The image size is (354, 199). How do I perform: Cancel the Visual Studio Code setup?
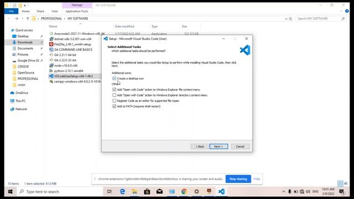[240, 146]
